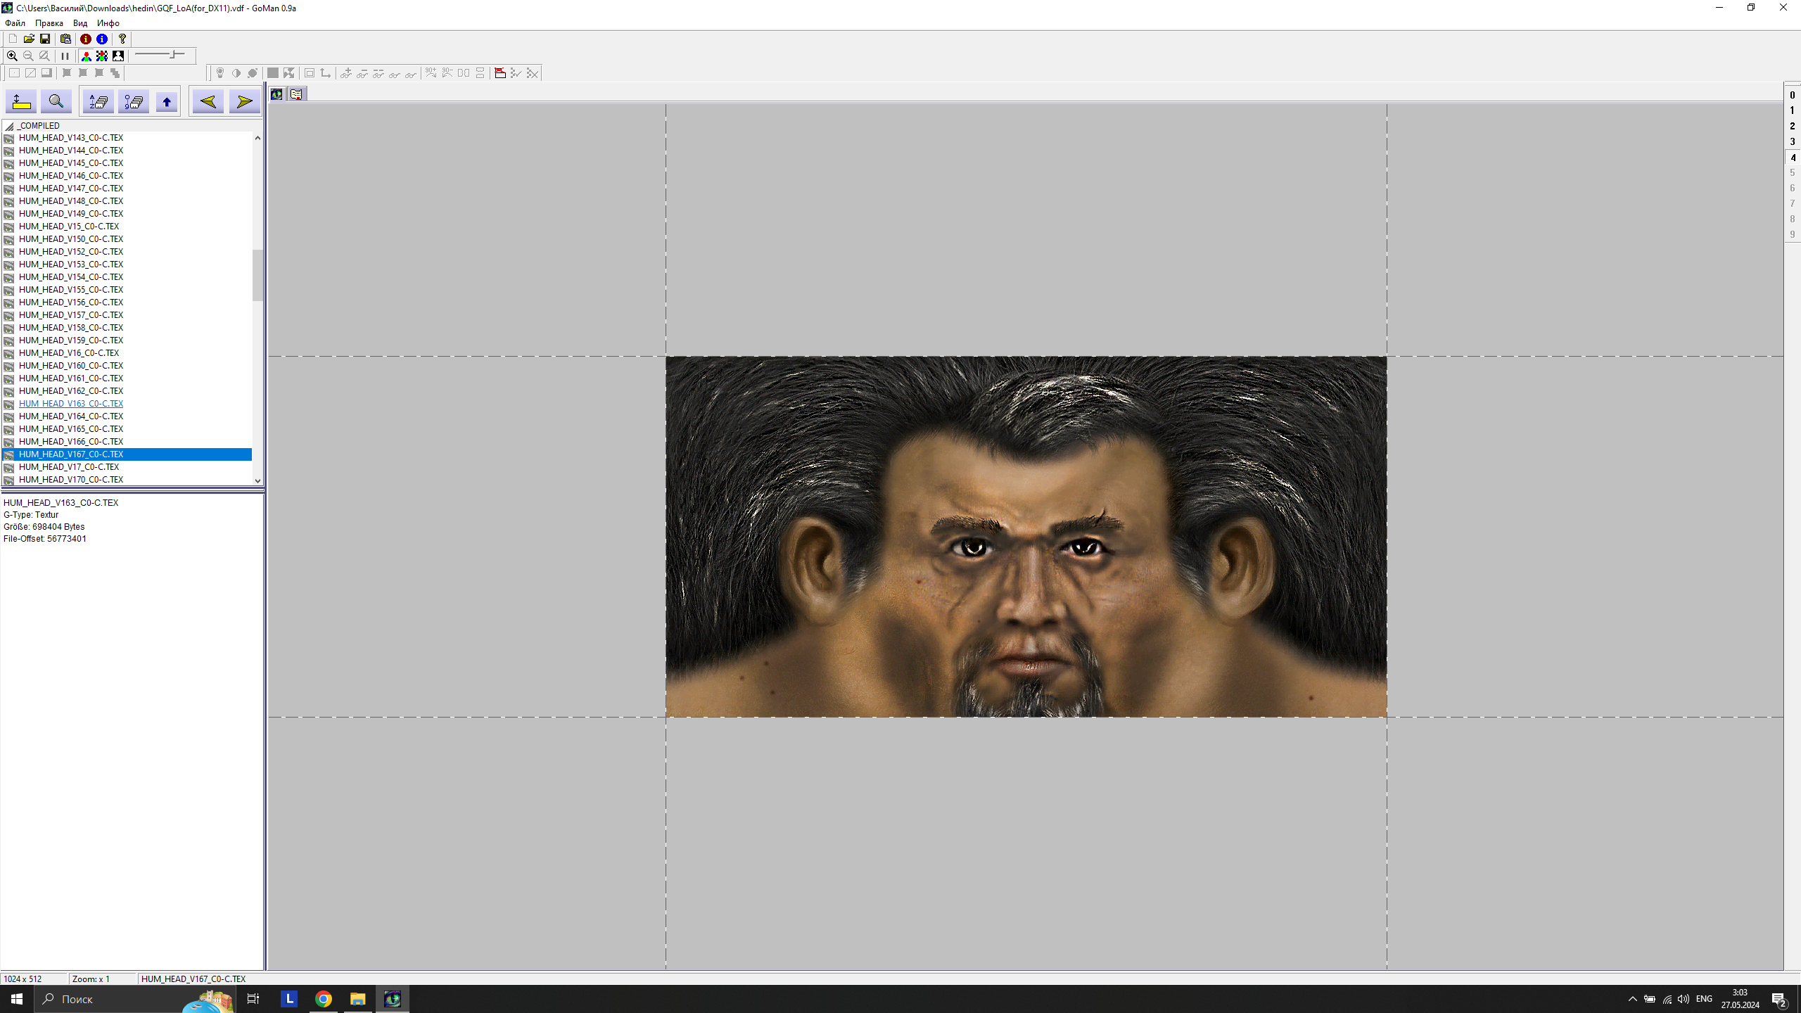Click the blue up arrow button
The image size is (1801, 1013).
[167, 102]
